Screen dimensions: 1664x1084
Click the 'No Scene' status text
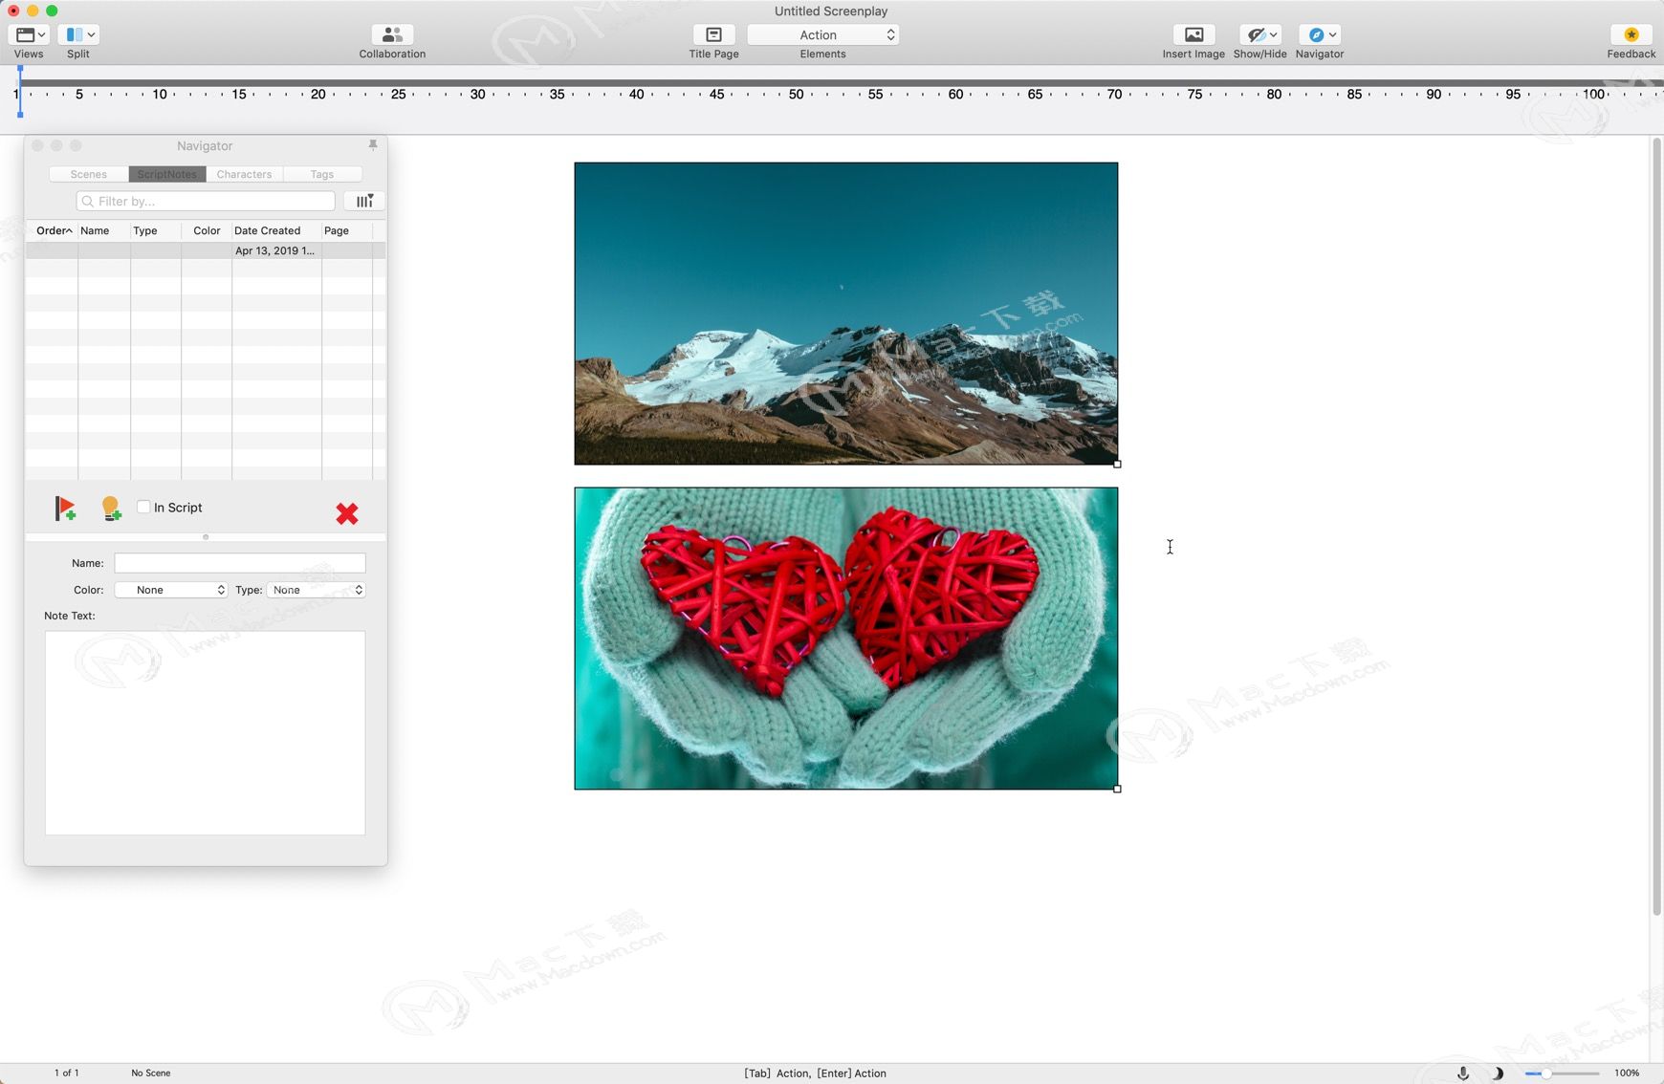pos(151,1073)
